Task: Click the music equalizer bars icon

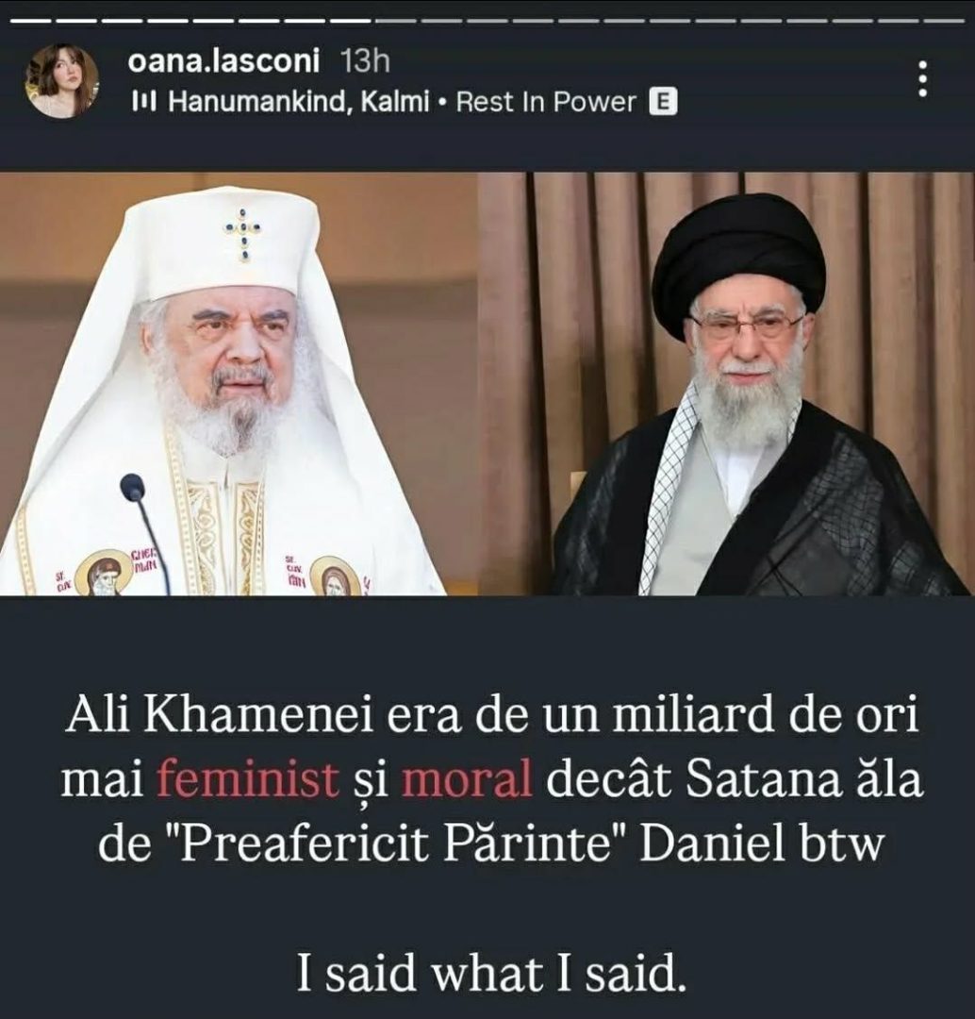Action: 141,102
